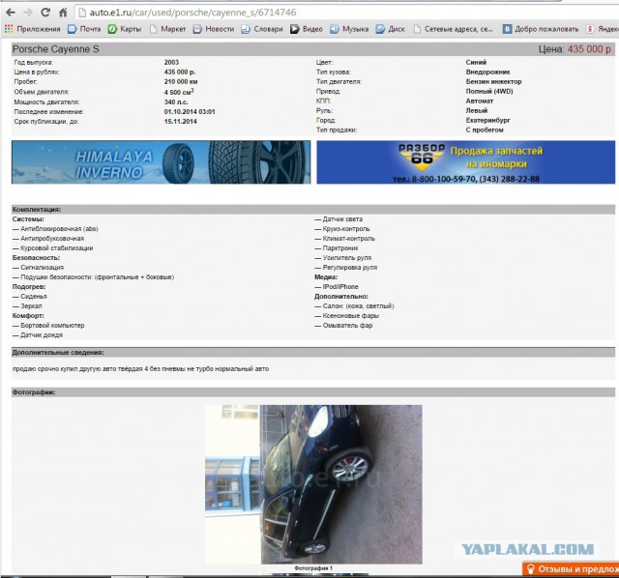Select the Антиблокировочная (abs) line

pos(55,229)
